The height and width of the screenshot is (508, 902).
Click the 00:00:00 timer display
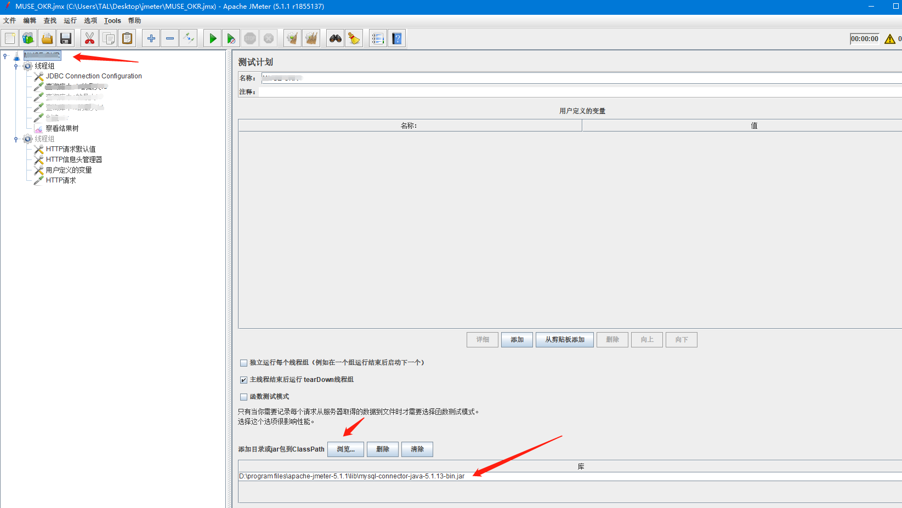pyautogui.click(x=865, y=39)
